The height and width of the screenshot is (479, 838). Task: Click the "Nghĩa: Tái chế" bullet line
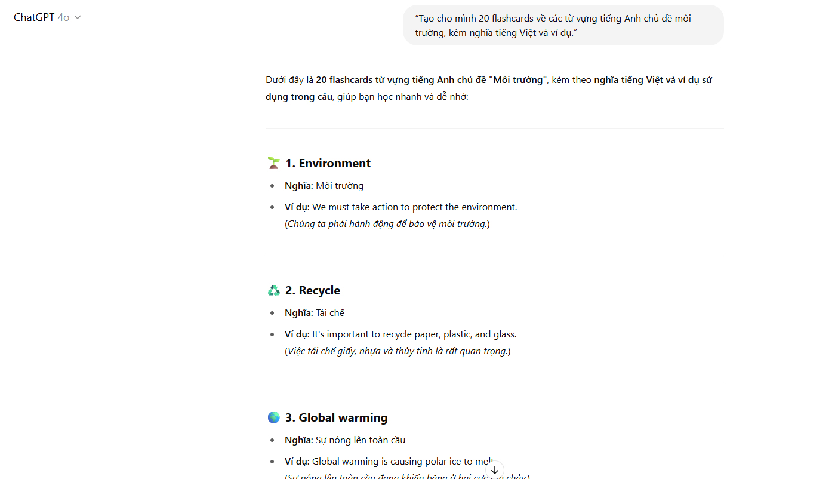315,313
